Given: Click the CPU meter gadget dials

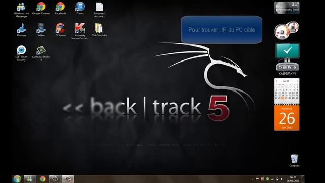Looking at the screenshot, I should click(x=286, y=30).
